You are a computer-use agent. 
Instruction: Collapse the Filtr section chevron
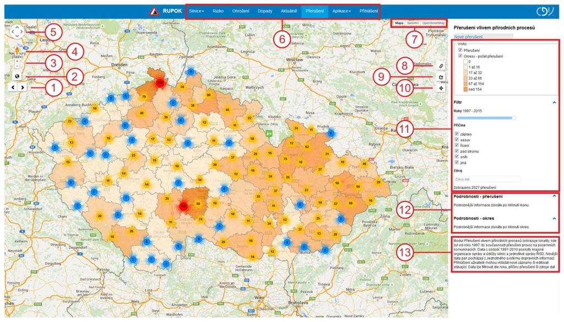coord(554,103)
